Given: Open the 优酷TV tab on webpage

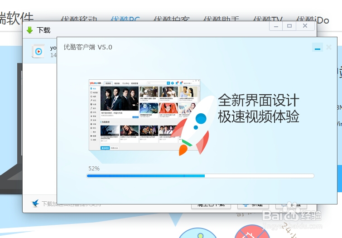Looking at the screenshot, I should click(268, 19).
